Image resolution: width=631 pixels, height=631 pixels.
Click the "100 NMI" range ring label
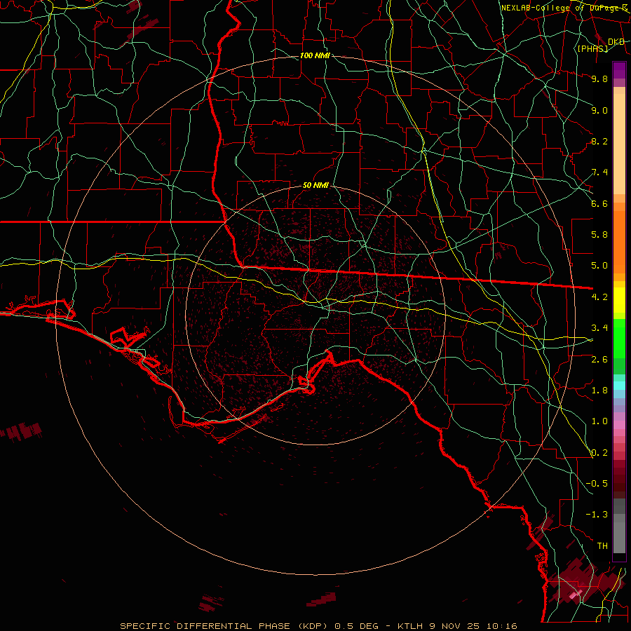click(x=315, y=55)
